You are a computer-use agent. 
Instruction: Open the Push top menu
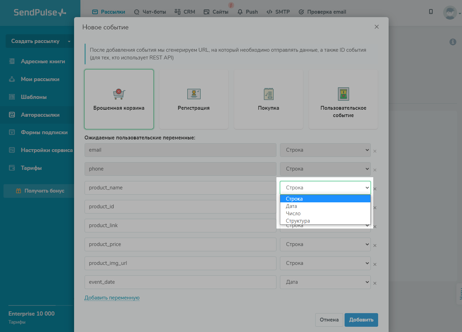pos(247,12)
